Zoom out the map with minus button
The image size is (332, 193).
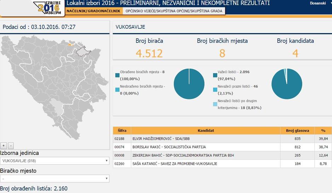tap(11, 146)
